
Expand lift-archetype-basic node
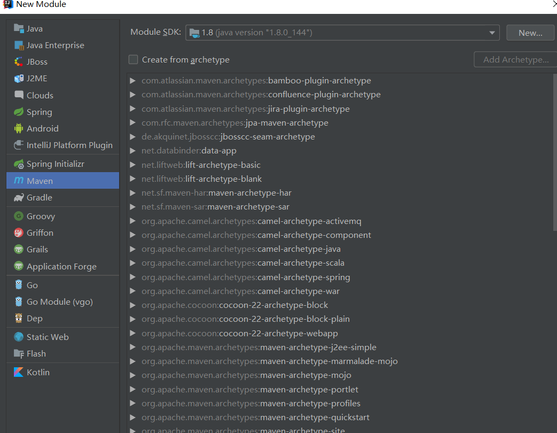tap(132, 165)
